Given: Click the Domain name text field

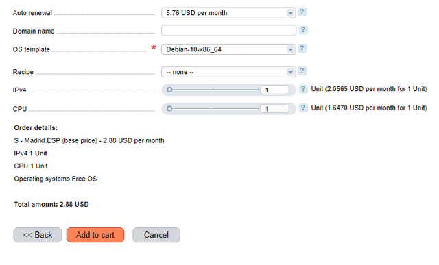Looking at the screenshot, I should point(228,30).
